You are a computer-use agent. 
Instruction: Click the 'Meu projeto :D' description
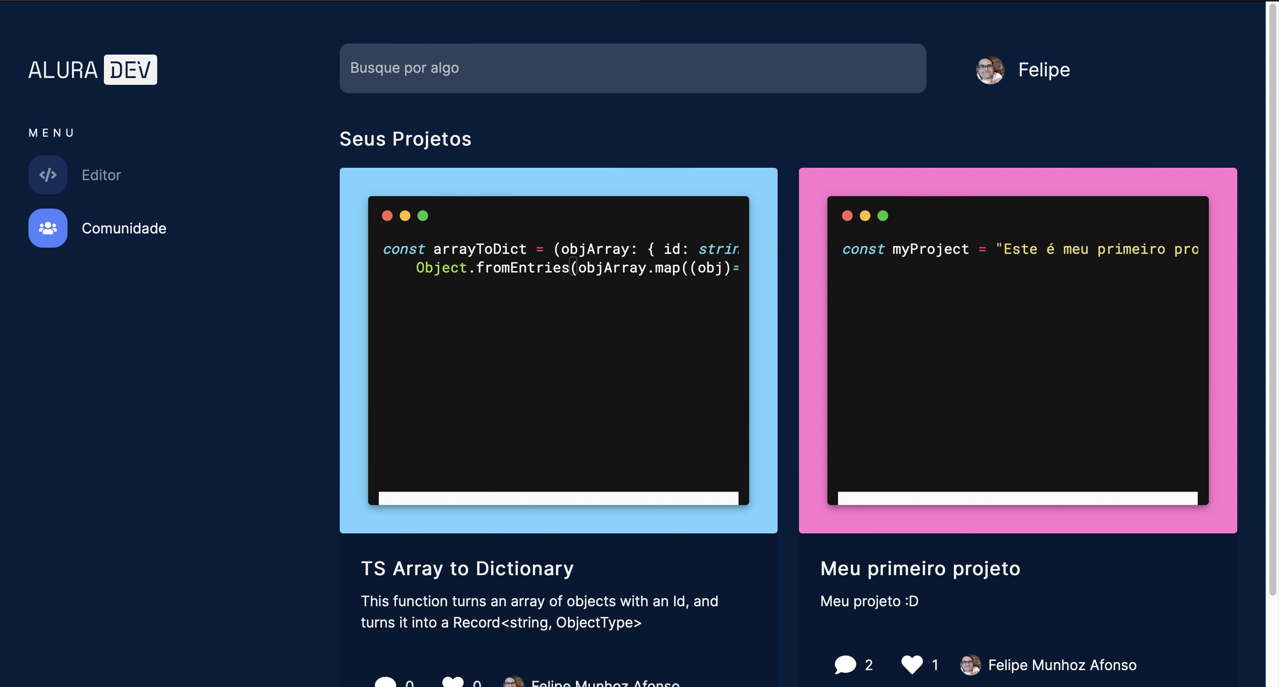click(x=869, y=601)
